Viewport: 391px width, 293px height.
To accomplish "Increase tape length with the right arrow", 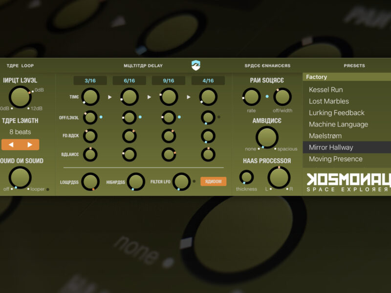I will 29,145.
